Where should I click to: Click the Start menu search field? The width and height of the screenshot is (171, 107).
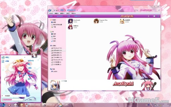tap(13, 100)
